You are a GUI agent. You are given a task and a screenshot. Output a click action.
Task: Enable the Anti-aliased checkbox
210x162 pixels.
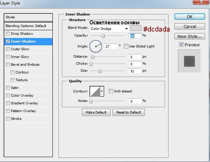coord(111,91)
